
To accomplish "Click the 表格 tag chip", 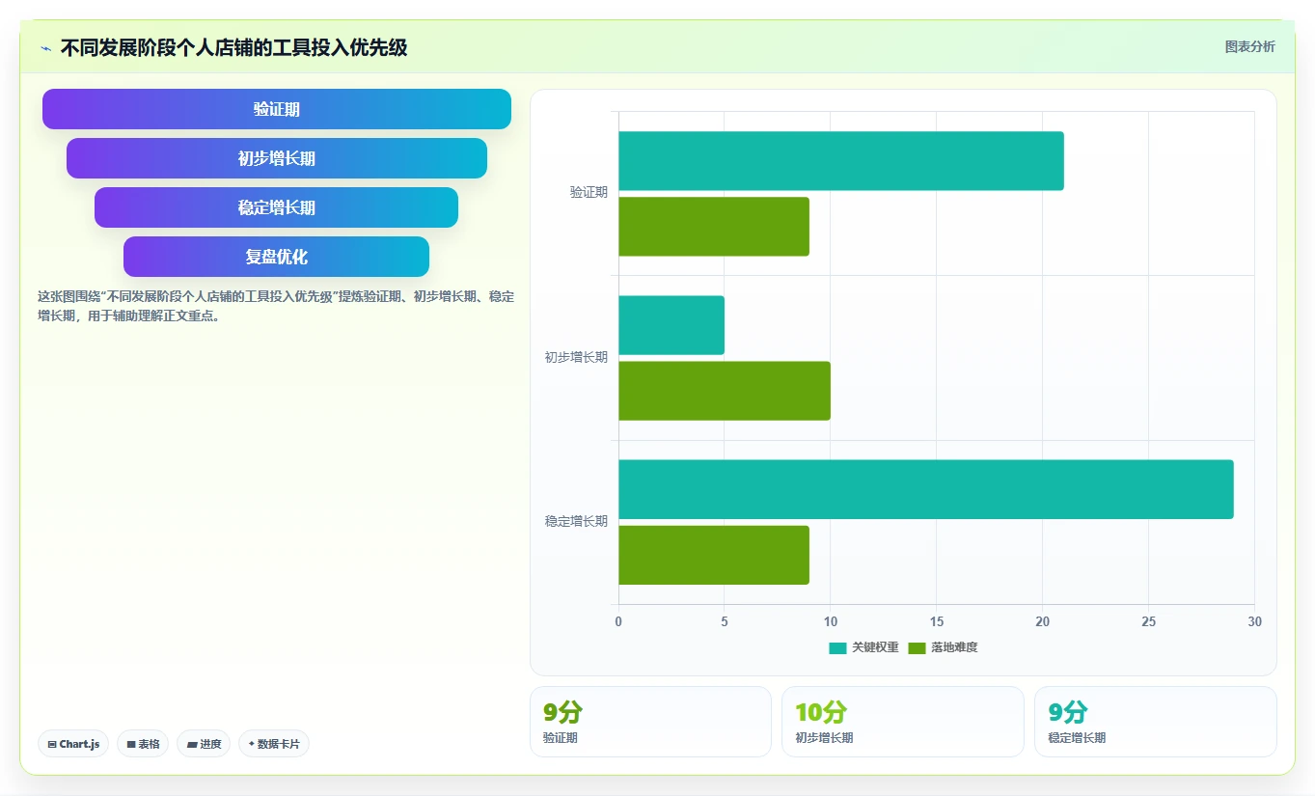I will pos(143,744).
